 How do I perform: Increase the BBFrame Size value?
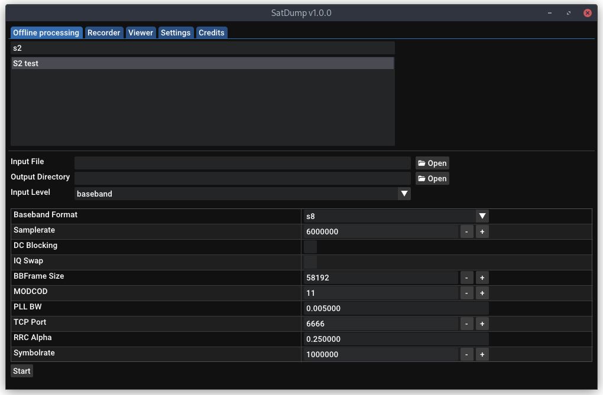pos(482,278)
